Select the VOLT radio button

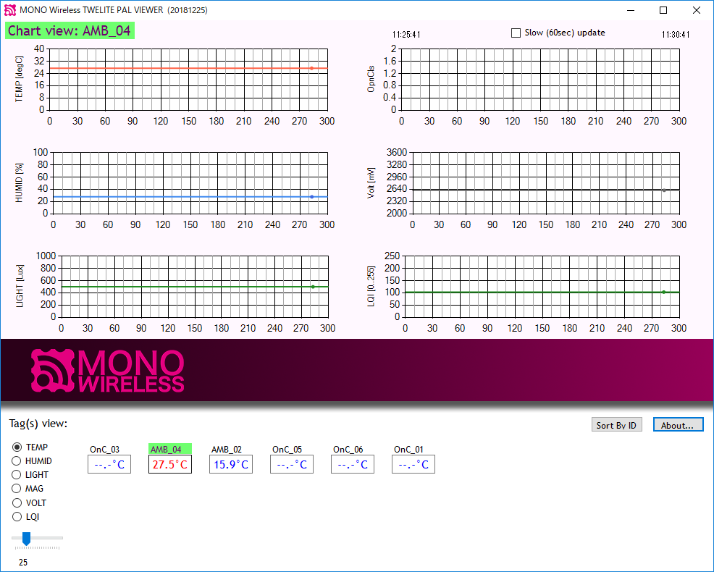(17, 502)
